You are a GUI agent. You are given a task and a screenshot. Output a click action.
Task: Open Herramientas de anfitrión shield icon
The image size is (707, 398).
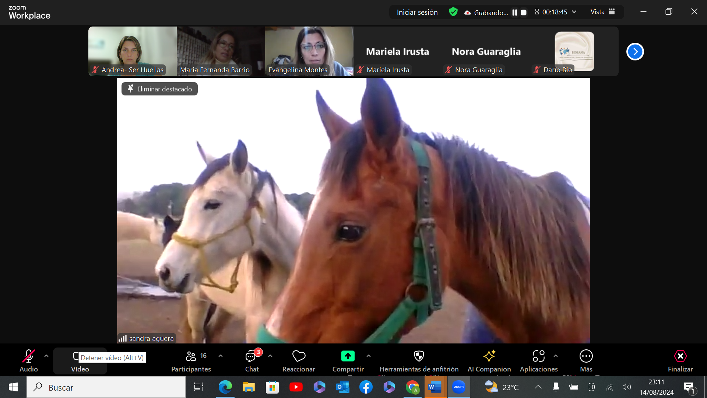tap(419, 356)
